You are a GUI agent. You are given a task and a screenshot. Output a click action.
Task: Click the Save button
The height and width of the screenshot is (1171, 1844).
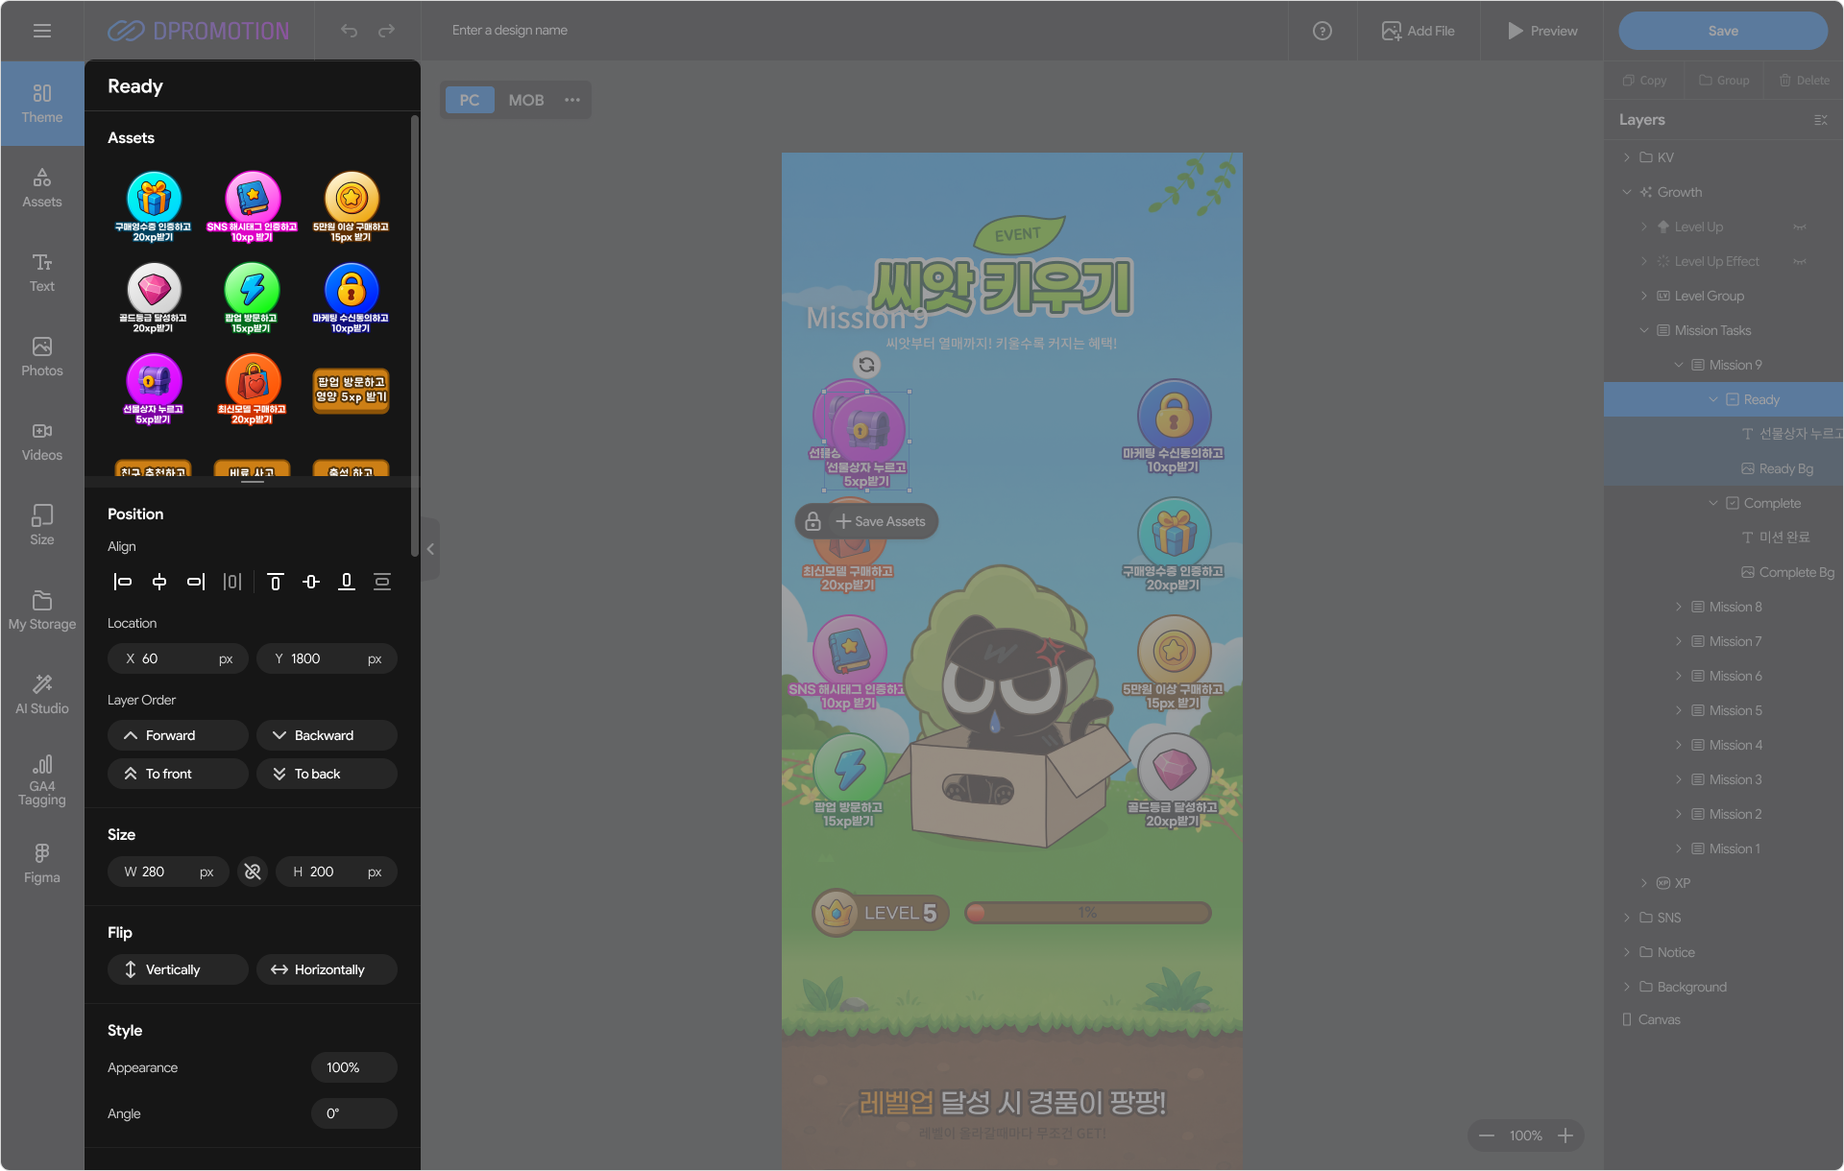(1723, 31)
